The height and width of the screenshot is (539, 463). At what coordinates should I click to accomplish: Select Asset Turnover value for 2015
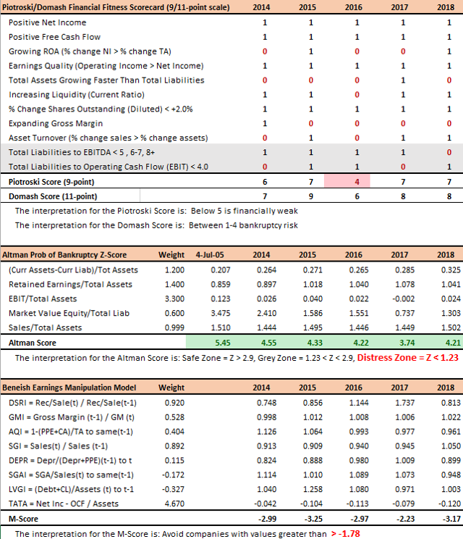pos(310,138)
